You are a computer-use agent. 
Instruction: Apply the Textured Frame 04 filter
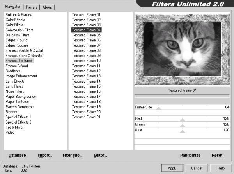[x=172, y=168]
